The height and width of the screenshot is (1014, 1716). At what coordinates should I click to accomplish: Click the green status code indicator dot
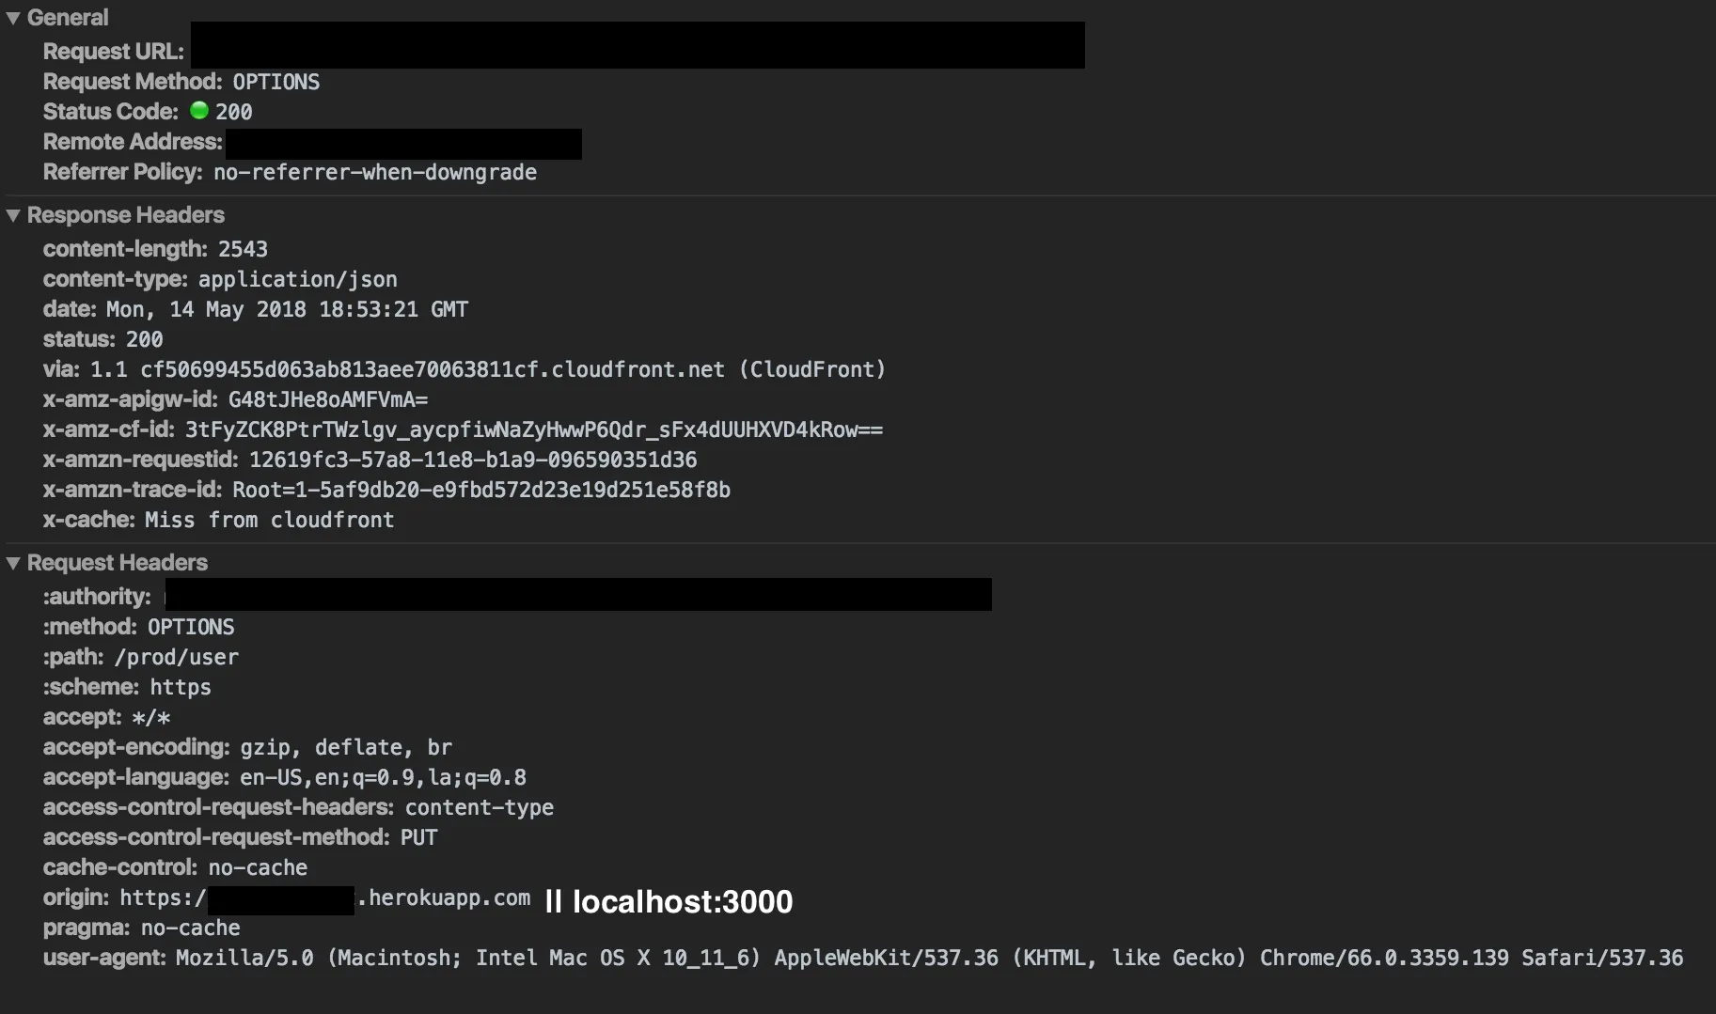point(199,111)
